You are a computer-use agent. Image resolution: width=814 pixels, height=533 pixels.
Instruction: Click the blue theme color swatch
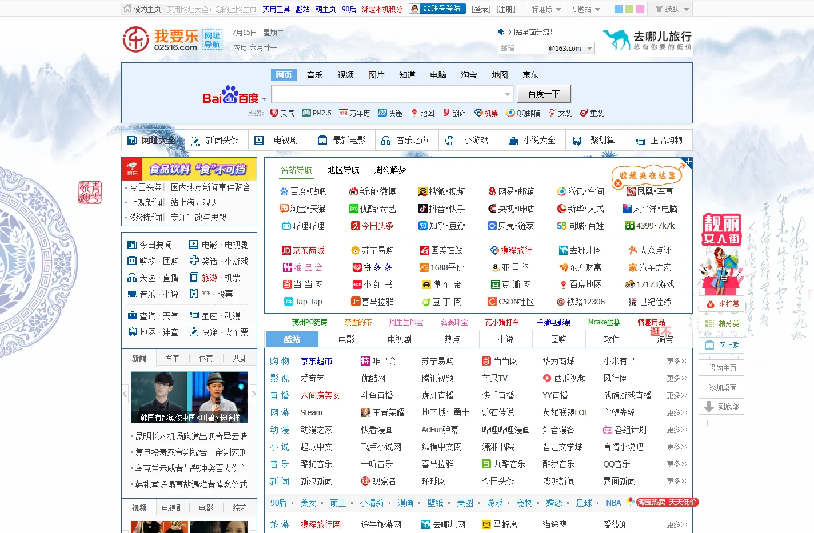point(618,9)
